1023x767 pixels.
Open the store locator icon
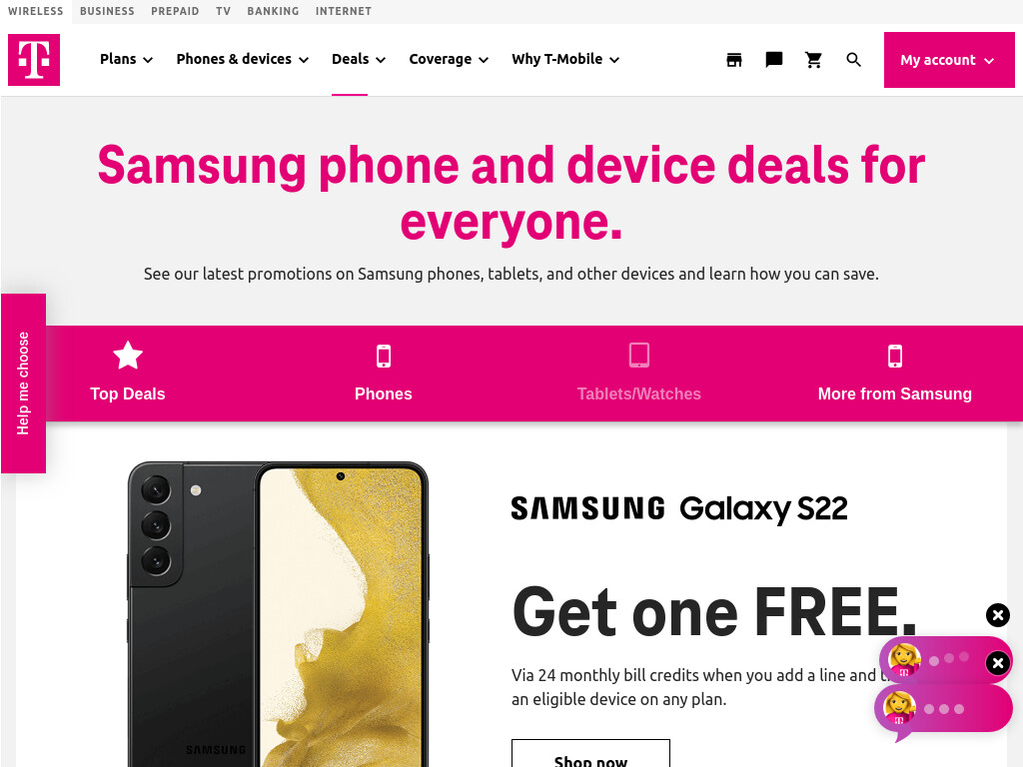click(x=734, y=60)
